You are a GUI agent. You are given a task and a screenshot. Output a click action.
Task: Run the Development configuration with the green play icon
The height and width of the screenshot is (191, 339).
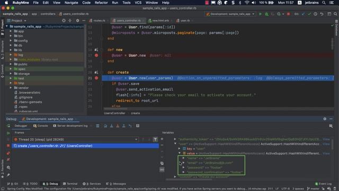(x=260, y=14)
